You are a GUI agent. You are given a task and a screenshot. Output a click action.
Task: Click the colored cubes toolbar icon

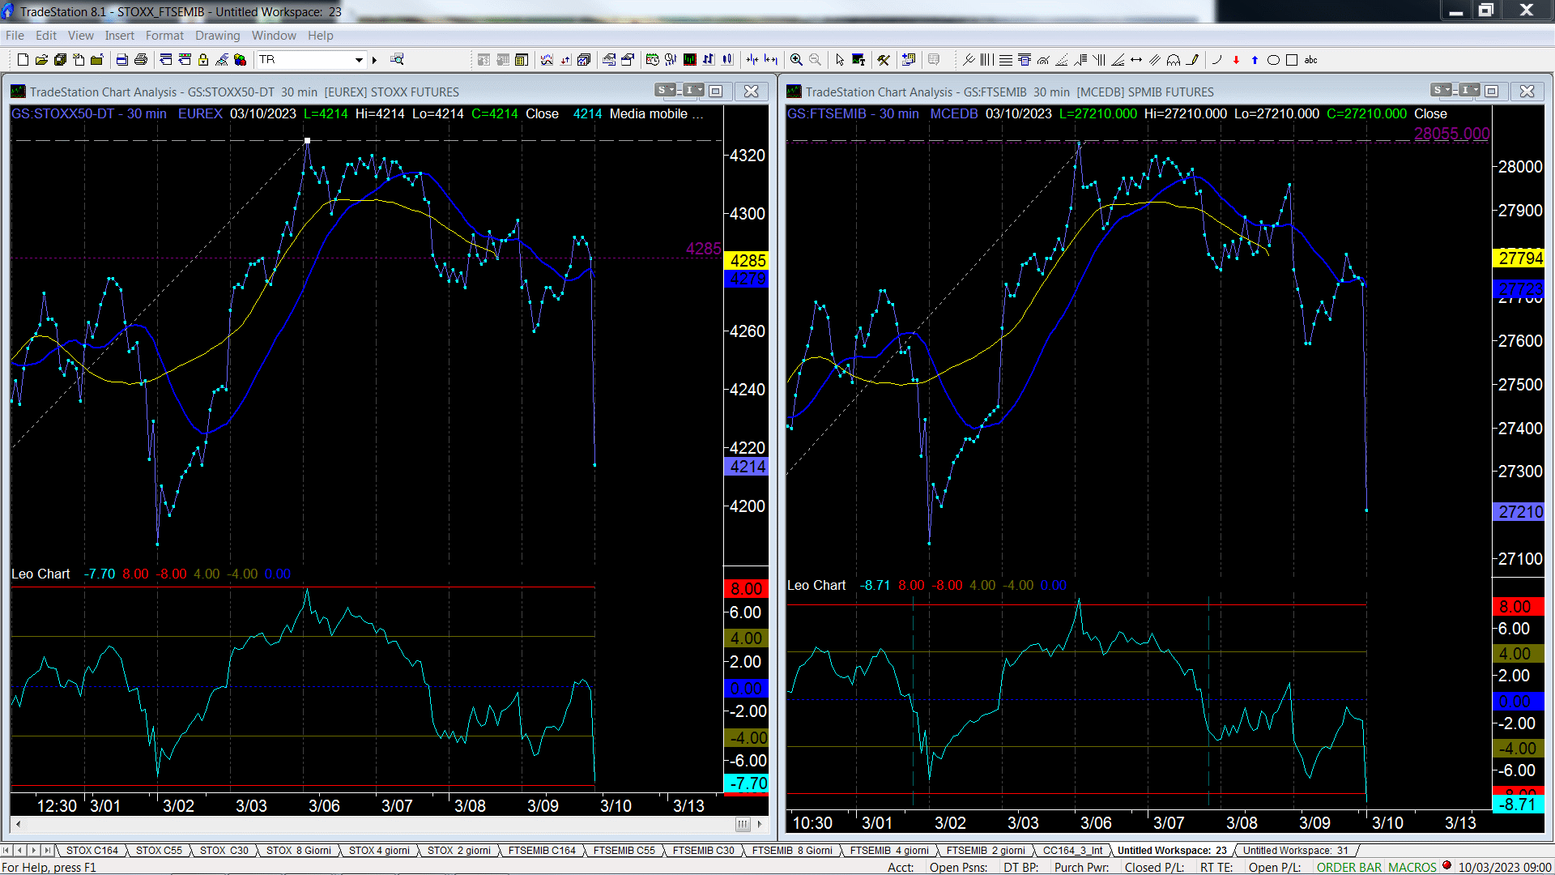240,60
